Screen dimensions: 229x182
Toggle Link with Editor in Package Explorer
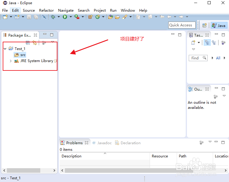tap(35, 43)
